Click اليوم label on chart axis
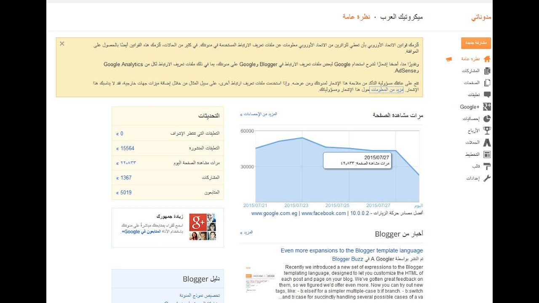The width and height of the screenshot is (539, 303). point(419,205)
